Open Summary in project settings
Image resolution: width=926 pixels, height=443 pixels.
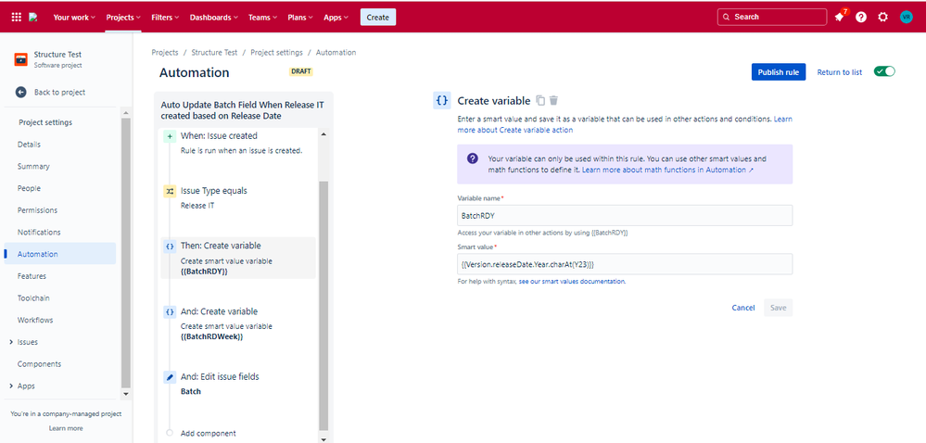click(x=33, y=166)
